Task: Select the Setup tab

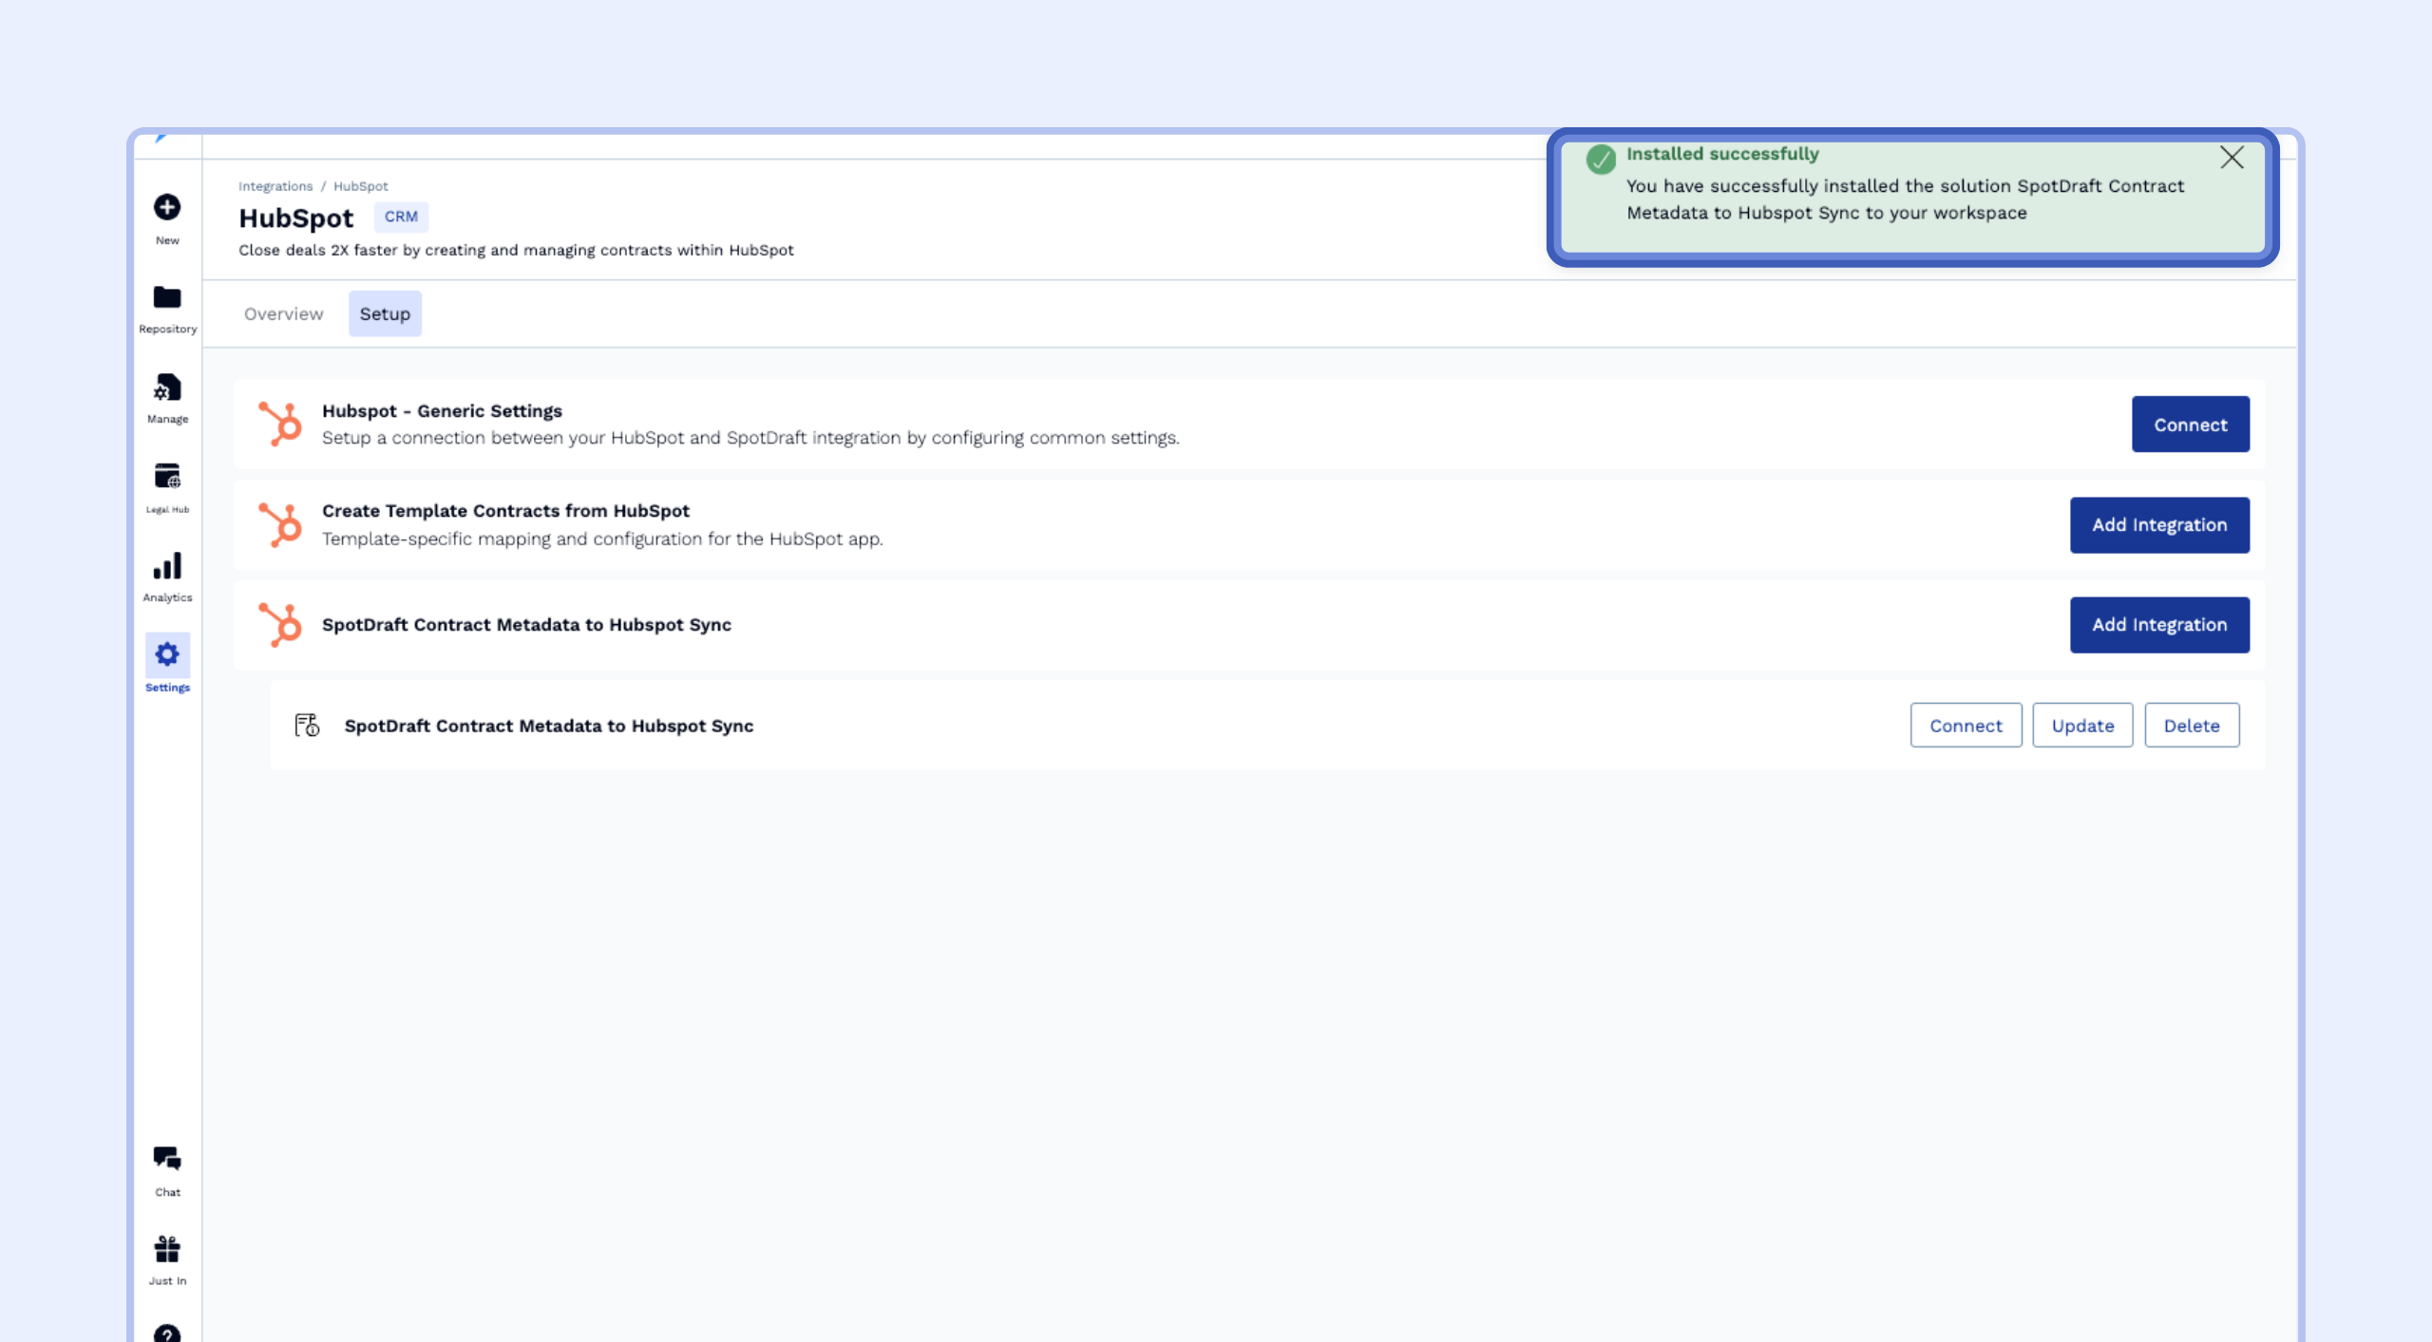Action: click(x=385, y=314)
